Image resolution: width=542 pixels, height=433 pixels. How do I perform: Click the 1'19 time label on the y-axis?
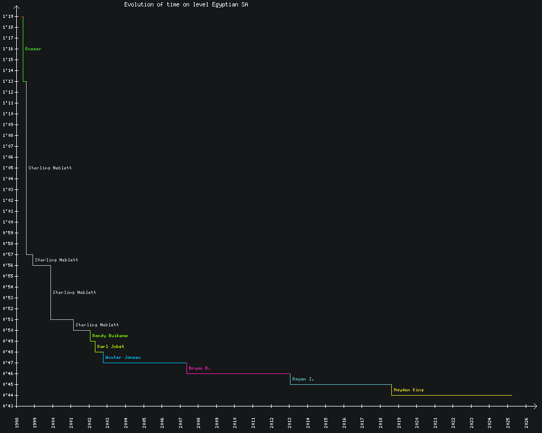pos(8,17)
